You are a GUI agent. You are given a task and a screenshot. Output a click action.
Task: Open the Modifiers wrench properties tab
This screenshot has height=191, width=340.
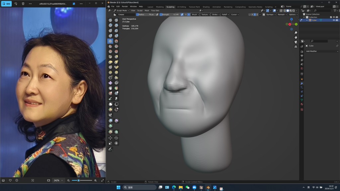[x=302, y=83]
